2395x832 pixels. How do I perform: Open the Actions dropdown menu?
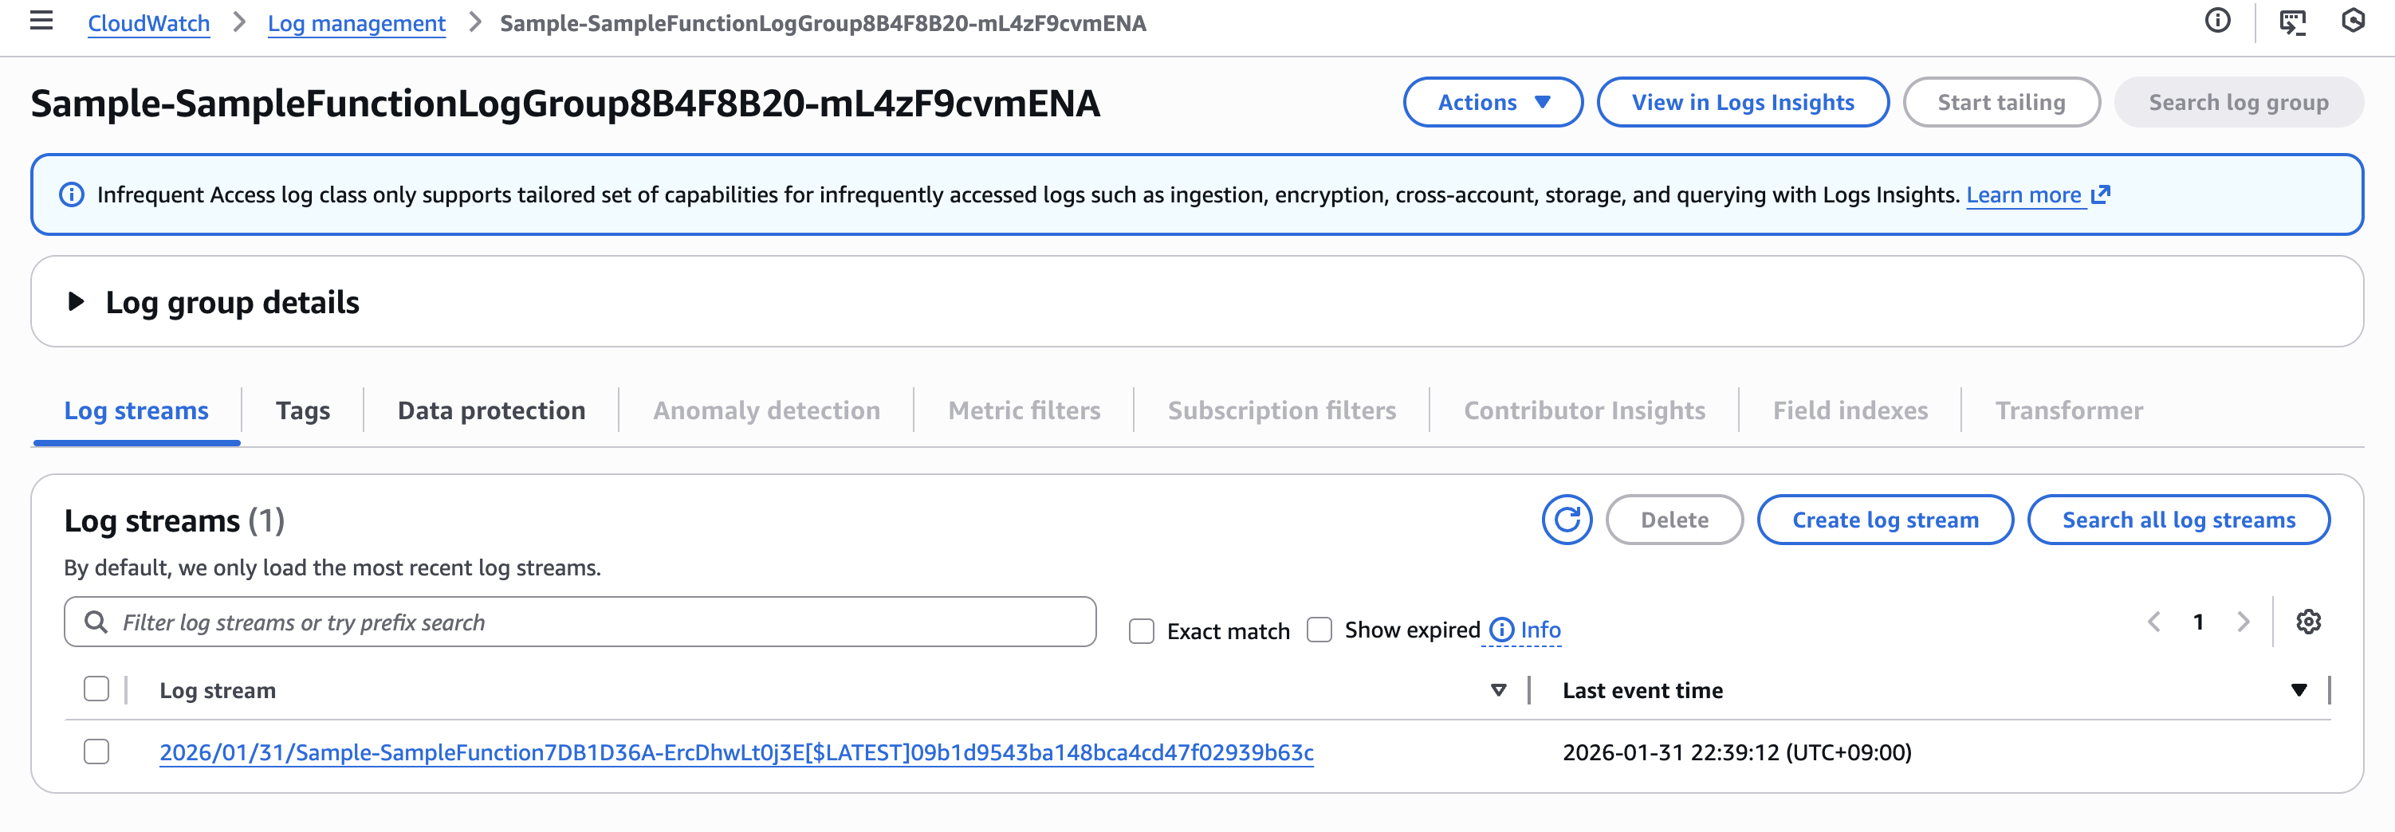click(1492, 102)
